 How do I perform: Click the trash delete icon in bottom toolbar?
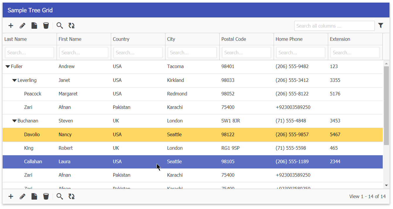[46, 197]
